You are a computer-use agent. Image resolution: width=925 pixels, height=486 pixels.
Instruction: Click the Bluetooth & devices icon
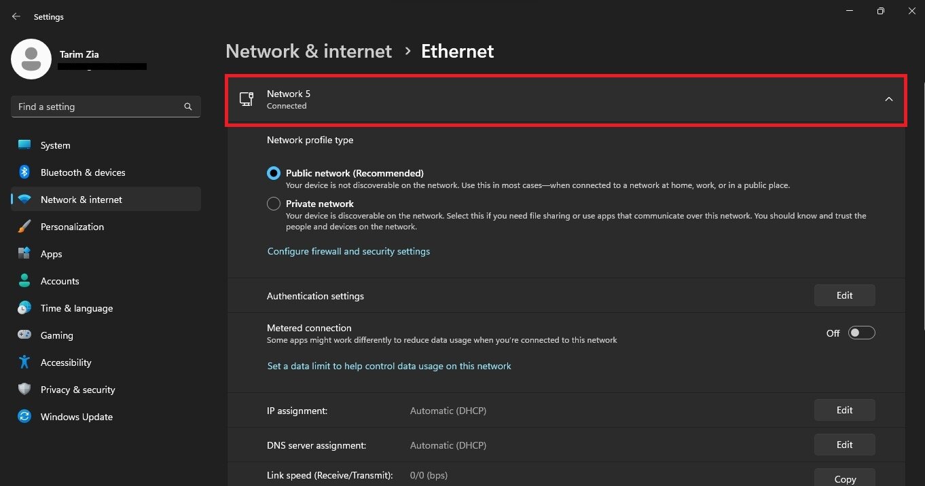pyautogui.click(x=24, y=172)
